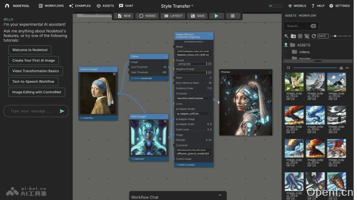This screenshot has height=200, width=357.
Task: Open the blue dragon asset thumbnail
Action: [315, 115]
